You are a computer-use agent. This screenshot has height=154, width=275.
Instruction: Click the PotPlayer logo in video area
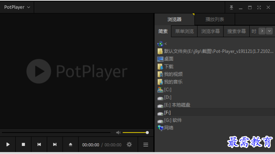pos(77,71)
